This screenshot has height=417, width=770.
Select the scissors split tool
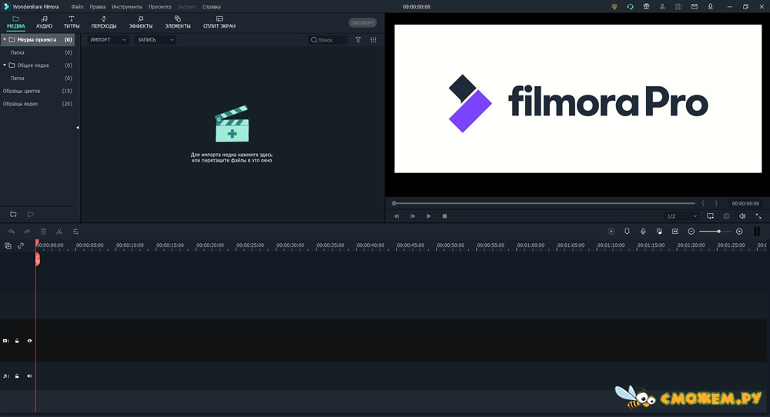pyautogui.click(x=59, y=232)
